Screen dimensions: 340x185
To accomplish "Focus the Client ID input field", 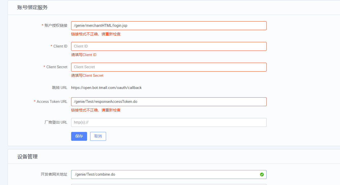I will coord(169,46).
